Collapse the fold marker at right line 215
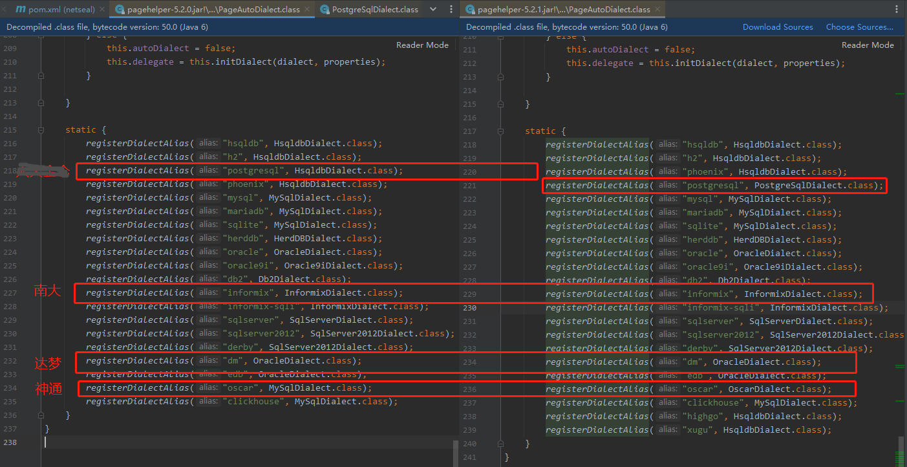 (x=500, y=104)
